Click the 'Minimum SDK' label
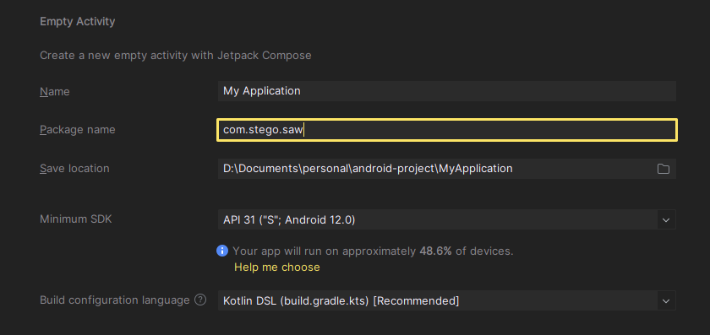Image resolution: width=710 pixels, height=335 pixels. [x=75, y=219]
